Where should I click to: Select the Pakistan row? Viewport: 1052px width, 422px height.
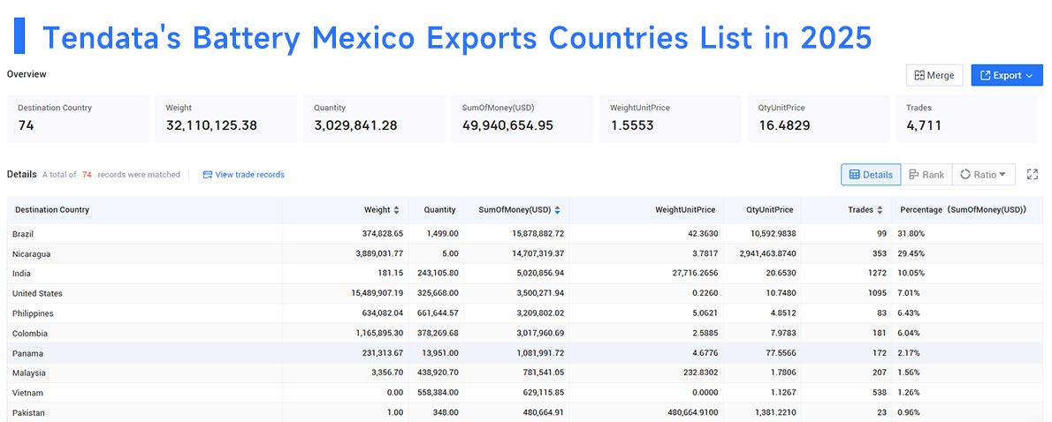(x=525, y=412)
